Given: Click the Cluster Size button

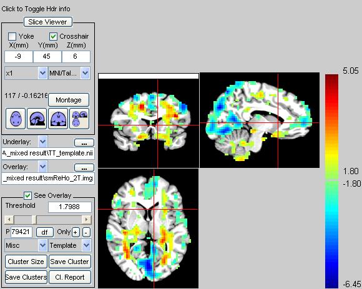Looking at the screenshot, I should 26,262.
